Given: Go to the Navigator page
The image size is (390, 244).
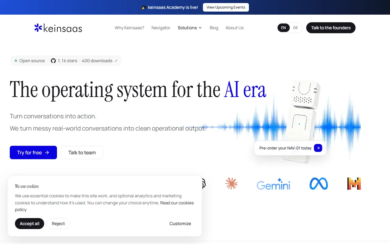Looking at the screenshot, I should click(161, 28).
